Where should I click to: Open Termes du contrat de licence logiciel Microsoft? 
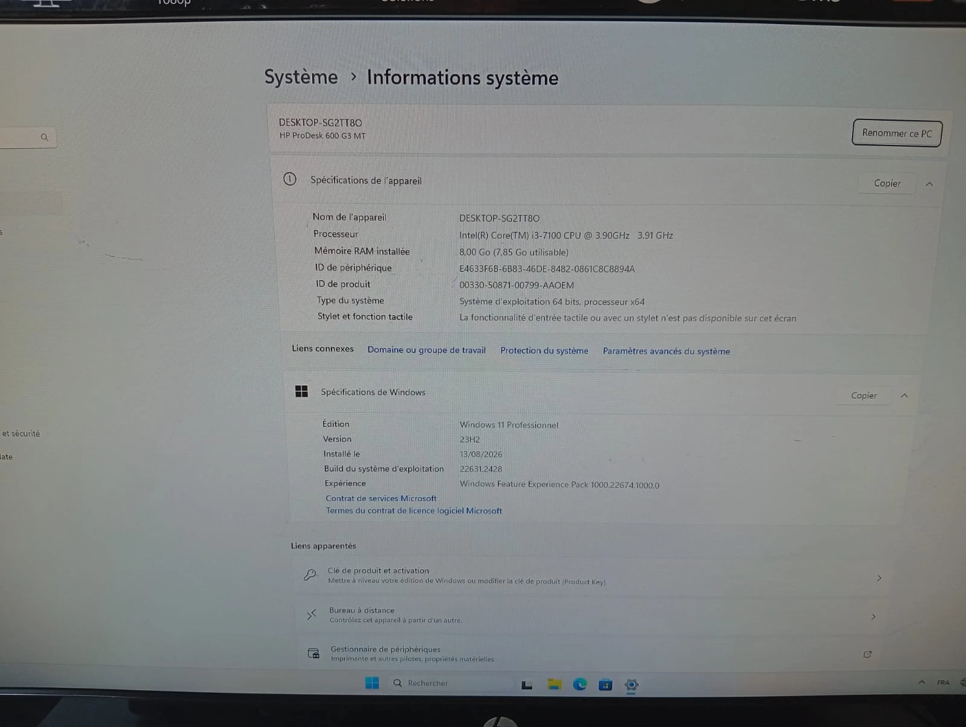point(414,510)
